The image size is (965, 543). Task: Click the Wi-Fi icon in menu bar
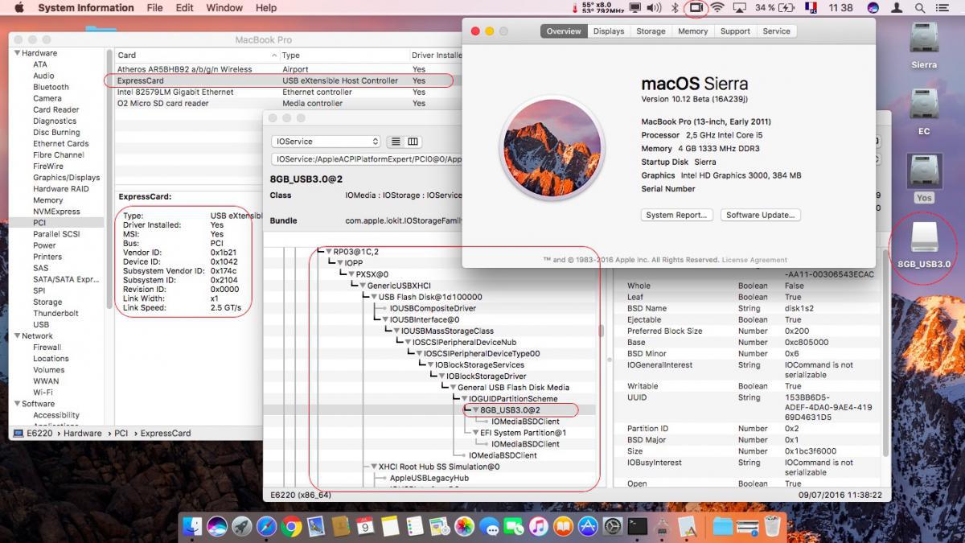click(x=717, y=8)
